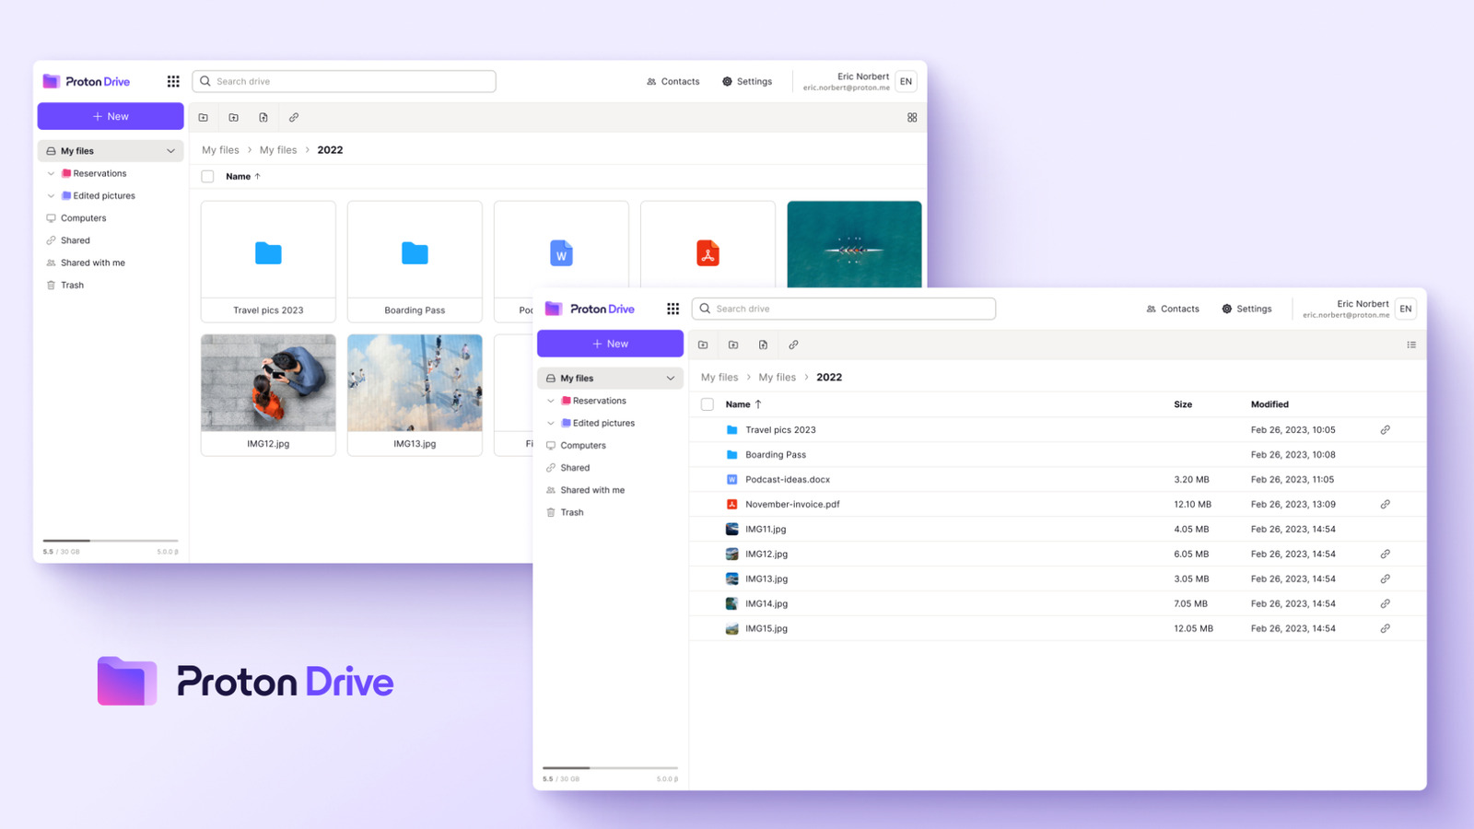Click link icon on the November-invoice.pdf row
This screenshot has height=829, width=1474.
pyautogui.click(x=1385, y=504)
